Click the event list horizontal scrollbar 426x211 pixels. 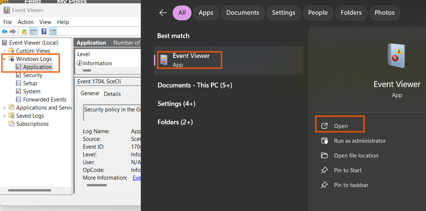coord(87,70)
